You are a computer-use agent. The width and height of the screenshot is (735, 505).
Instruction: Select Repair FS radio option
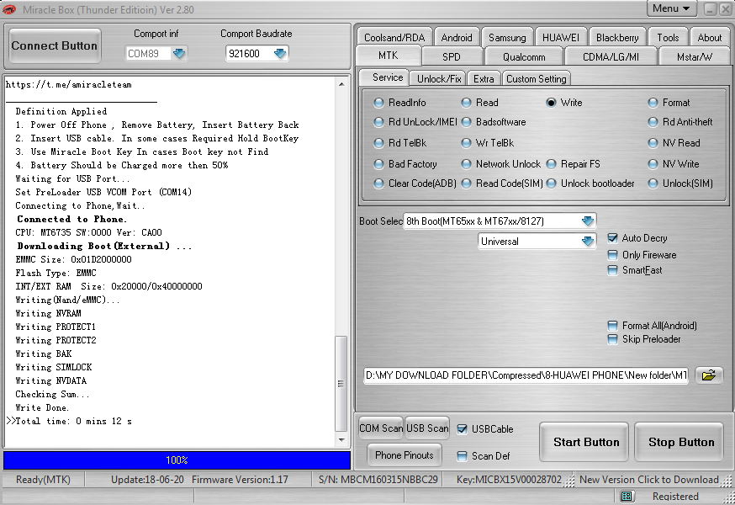(552, 164)
